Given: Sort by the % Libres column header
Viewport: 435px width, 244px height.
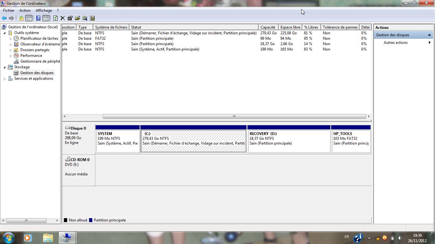Looking at the screenshot, I should [311, 27].
